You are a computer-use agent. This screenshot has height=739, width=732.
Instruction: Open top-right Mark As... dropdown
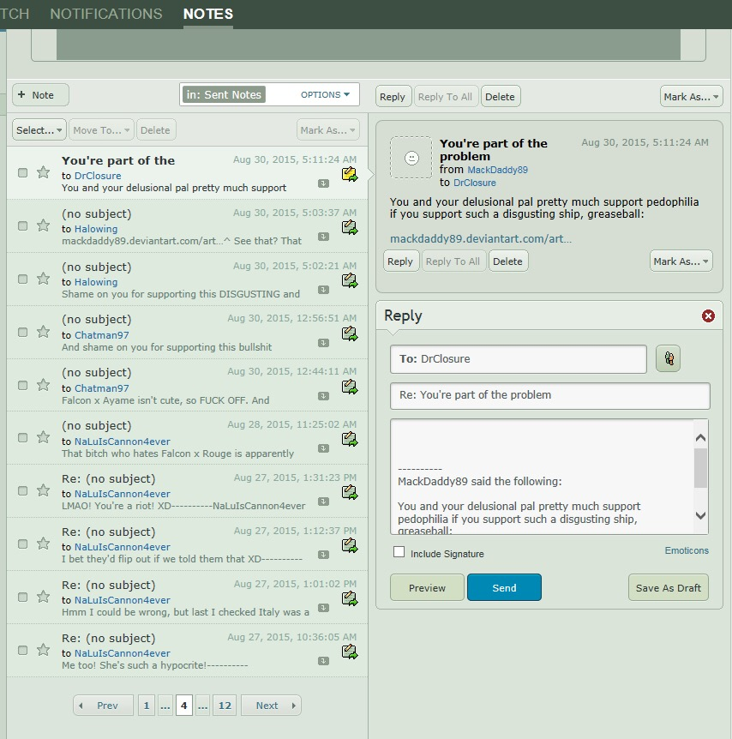(x=691, y=97)
